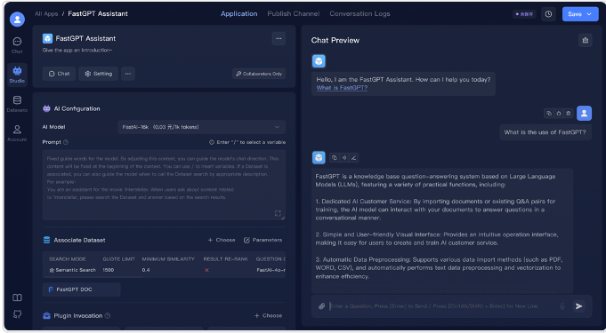Click the 'What is FastGPT?' suggested link
This screenshot has width=606, height=333.
342,88
